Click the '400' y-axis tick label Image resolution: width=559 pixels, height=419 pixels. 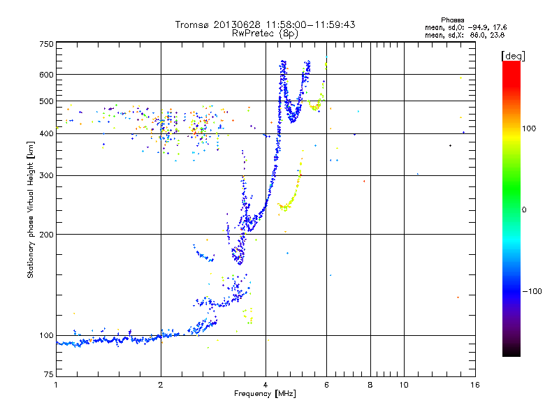(46, 133)
